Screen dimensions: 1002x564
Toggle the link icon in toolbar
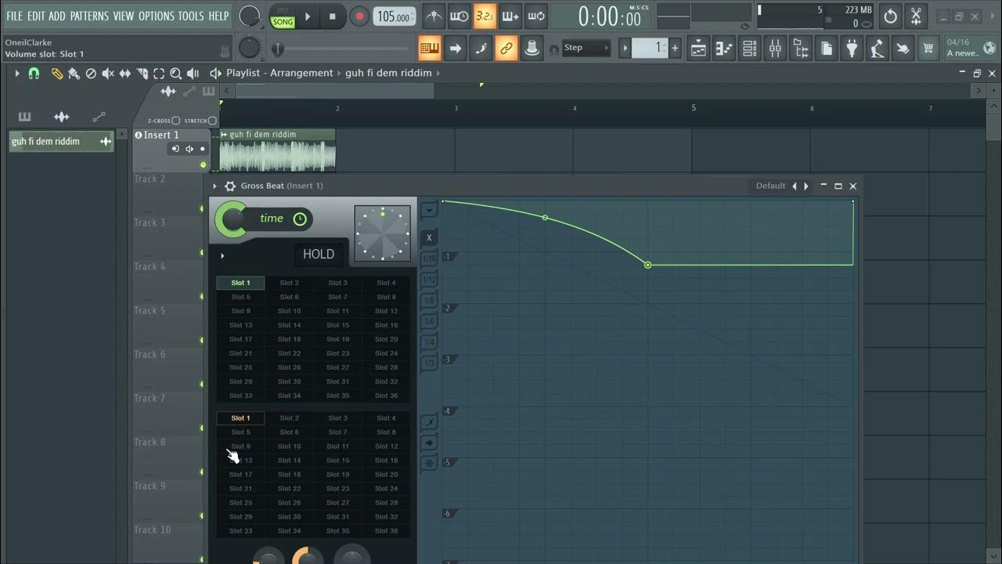506,49
